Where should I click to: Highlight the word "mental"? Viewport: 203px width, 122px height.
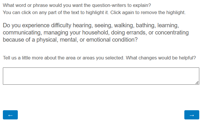pyautogui.click(x=69, y=40)
